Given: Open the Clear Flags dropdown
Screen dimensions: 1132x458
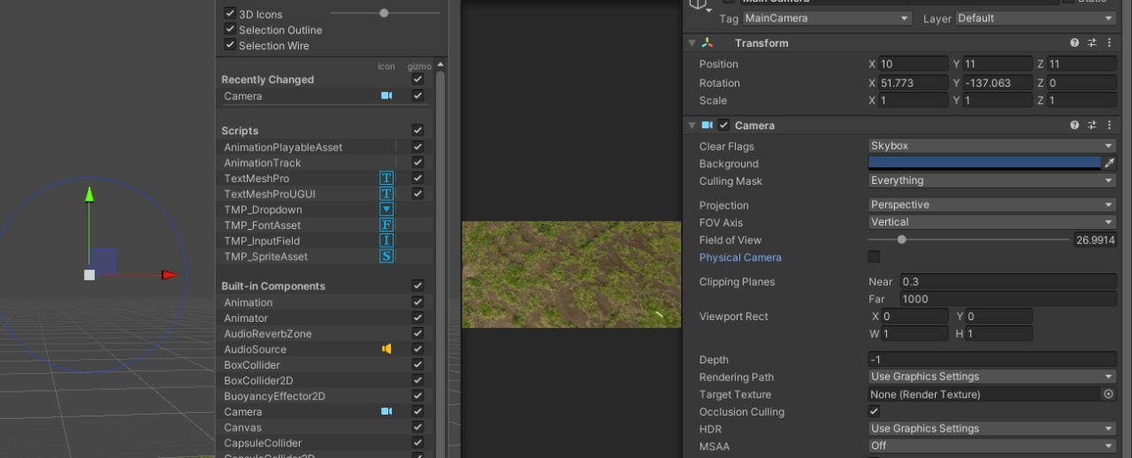Looking at the screenshot, I should click(x=991, y=146).
